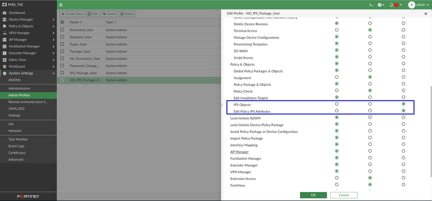
Task: Click the System Settings gear icon
Action: click(4, 73)
